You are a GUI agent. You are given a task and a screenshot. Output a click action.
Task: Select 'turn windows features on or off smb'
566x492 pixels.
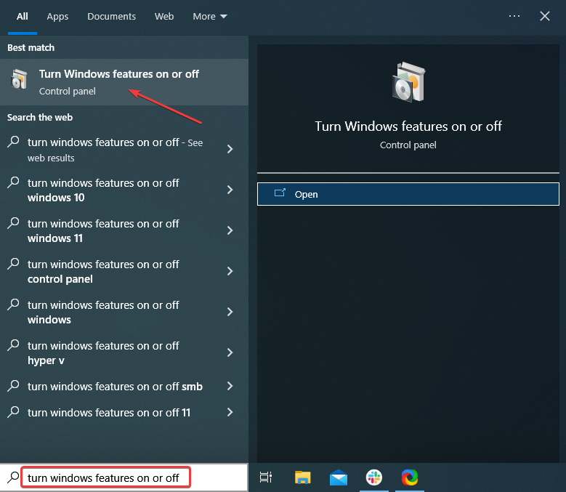[124, 386]
